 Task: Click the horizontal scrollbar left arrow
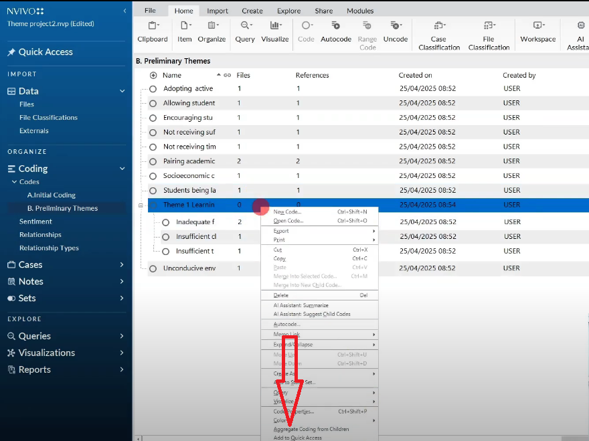click(139, 438)
